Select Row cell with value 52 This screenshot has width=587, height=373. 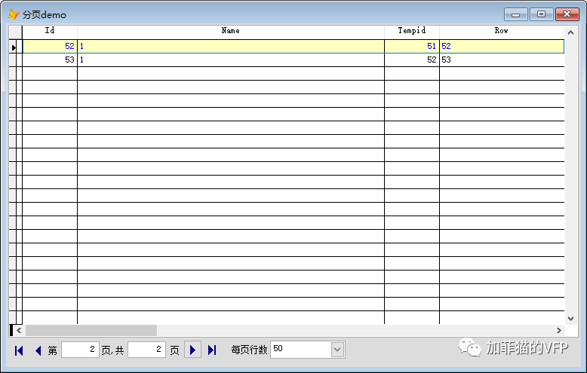click(x=502, y=47)
